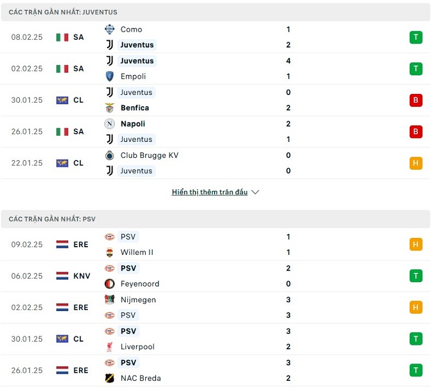
Task: Expand 'Hiển thị thêm trận đấu' chevron arrow
Action: [255, 192]
